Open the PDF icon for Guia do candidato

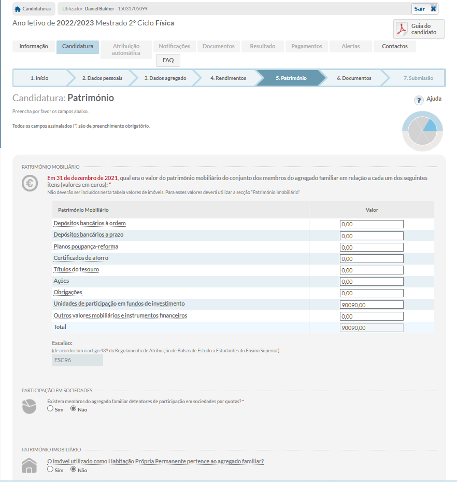(x=402, y=29)
